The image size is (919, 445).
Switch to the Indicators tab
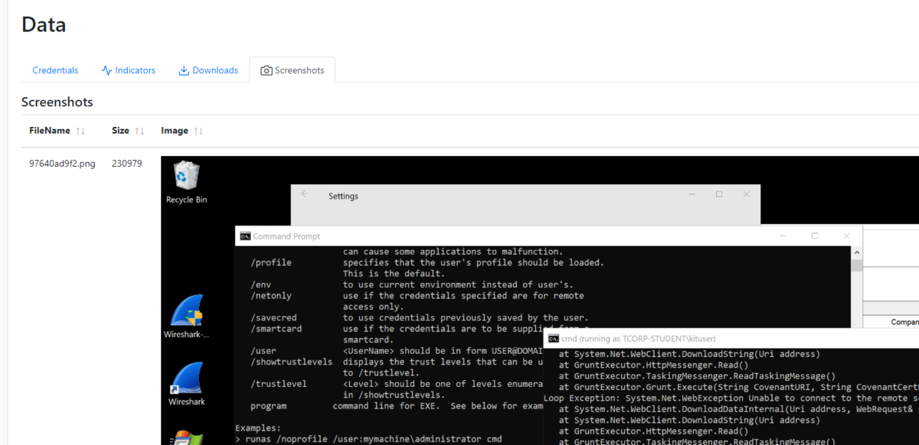click(128, 70)
